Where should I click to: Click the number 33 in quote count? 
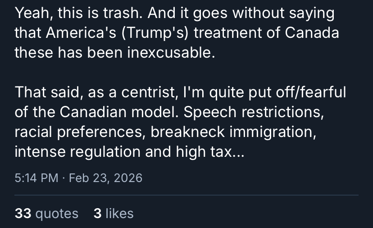pos(23,213)
